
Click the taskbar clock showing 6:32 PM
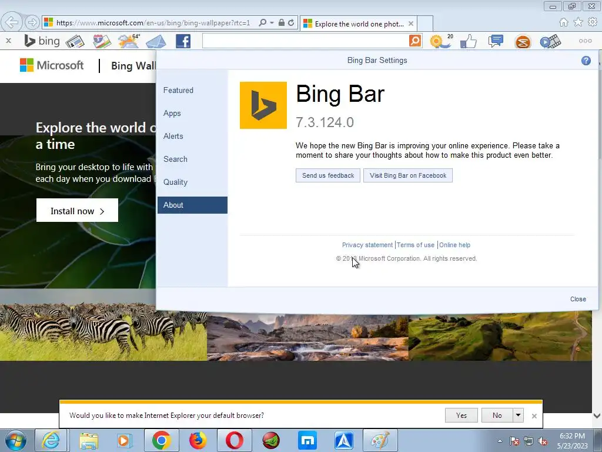coord(572,441)
